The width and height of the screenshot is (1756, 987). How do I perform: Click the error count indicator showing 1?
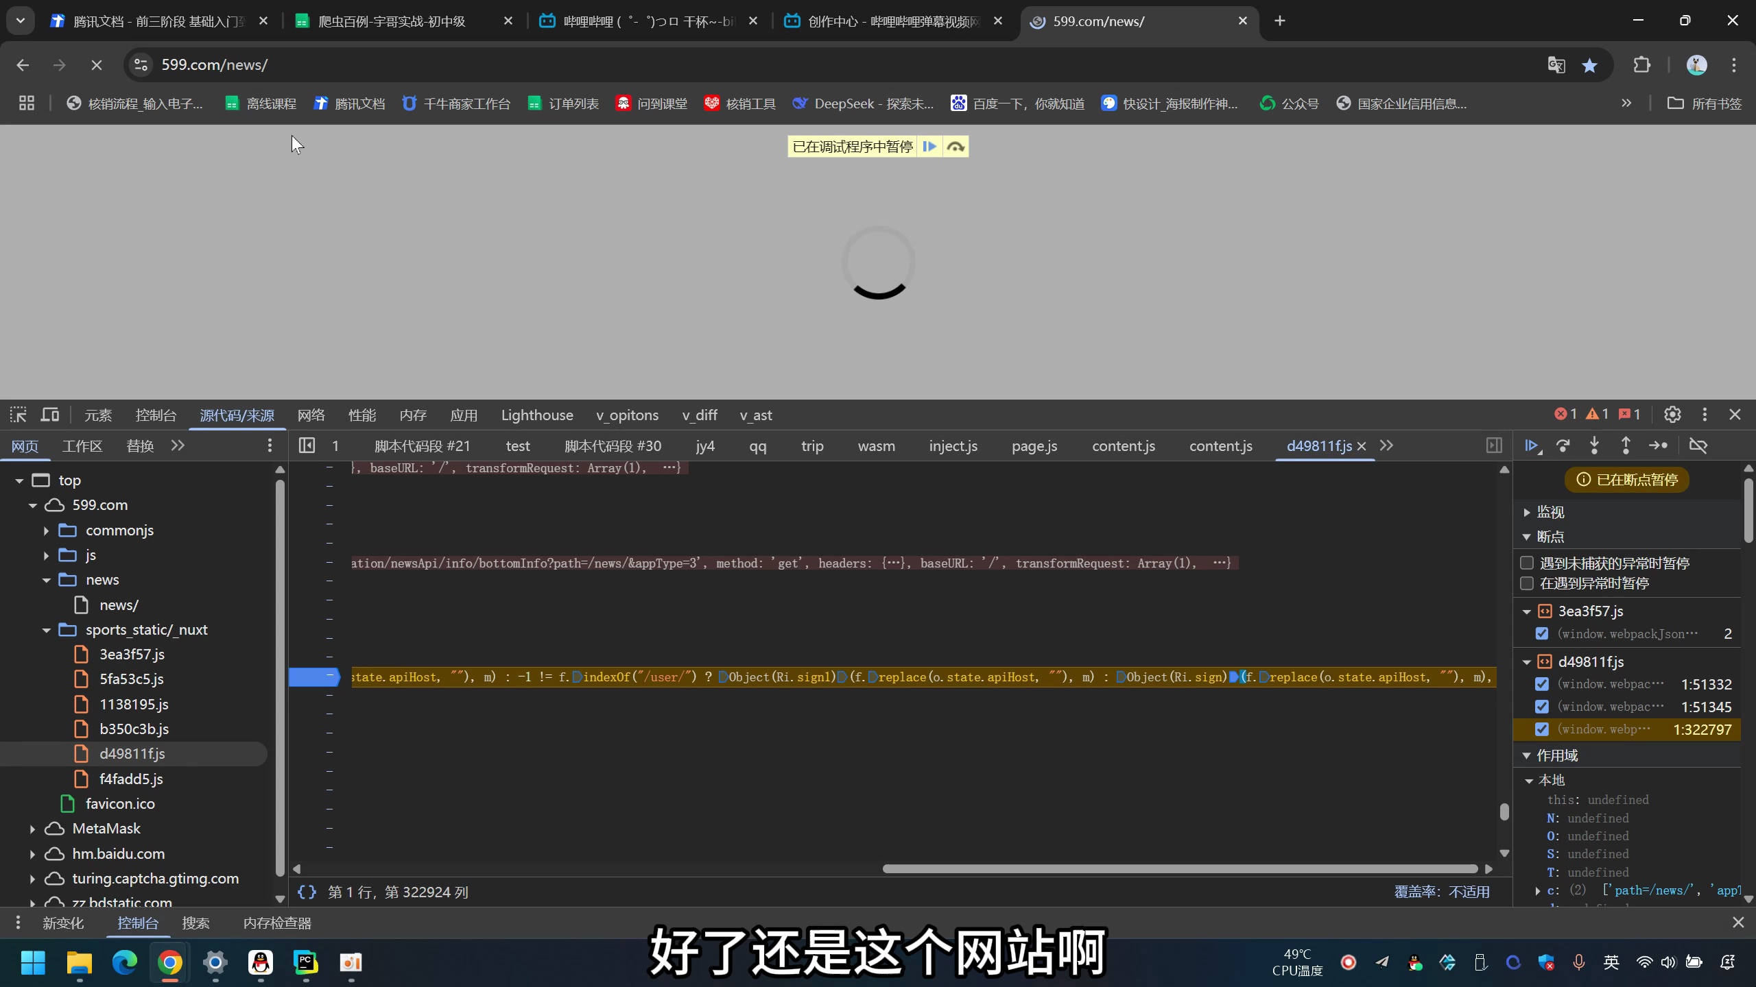point(1562,414)
